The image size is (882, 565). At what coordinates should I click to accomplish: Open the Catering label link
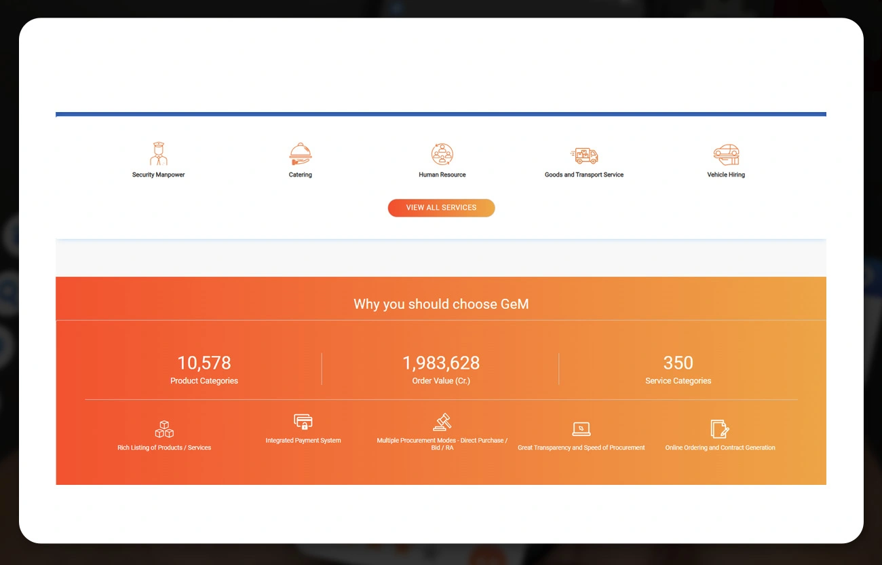(x=300, y=175)
